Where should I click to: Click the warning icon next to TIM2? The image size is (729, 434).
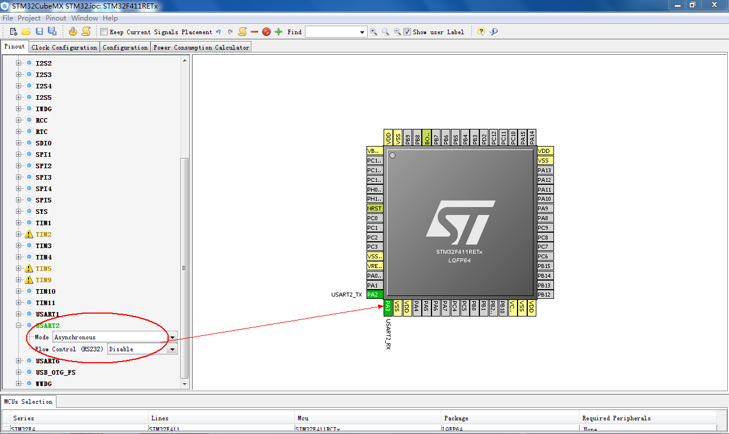pos(29,234)
